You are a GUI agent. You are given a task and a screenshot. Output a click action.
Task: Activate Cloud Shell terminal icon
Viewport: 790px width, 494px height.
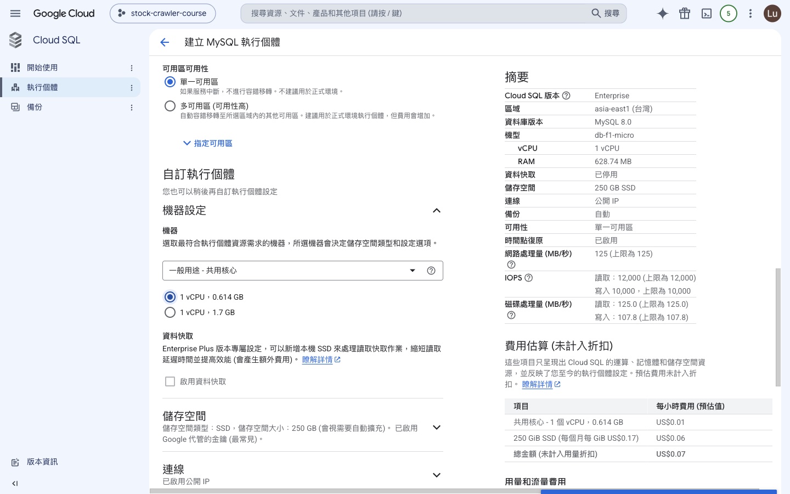pos(707,14)
